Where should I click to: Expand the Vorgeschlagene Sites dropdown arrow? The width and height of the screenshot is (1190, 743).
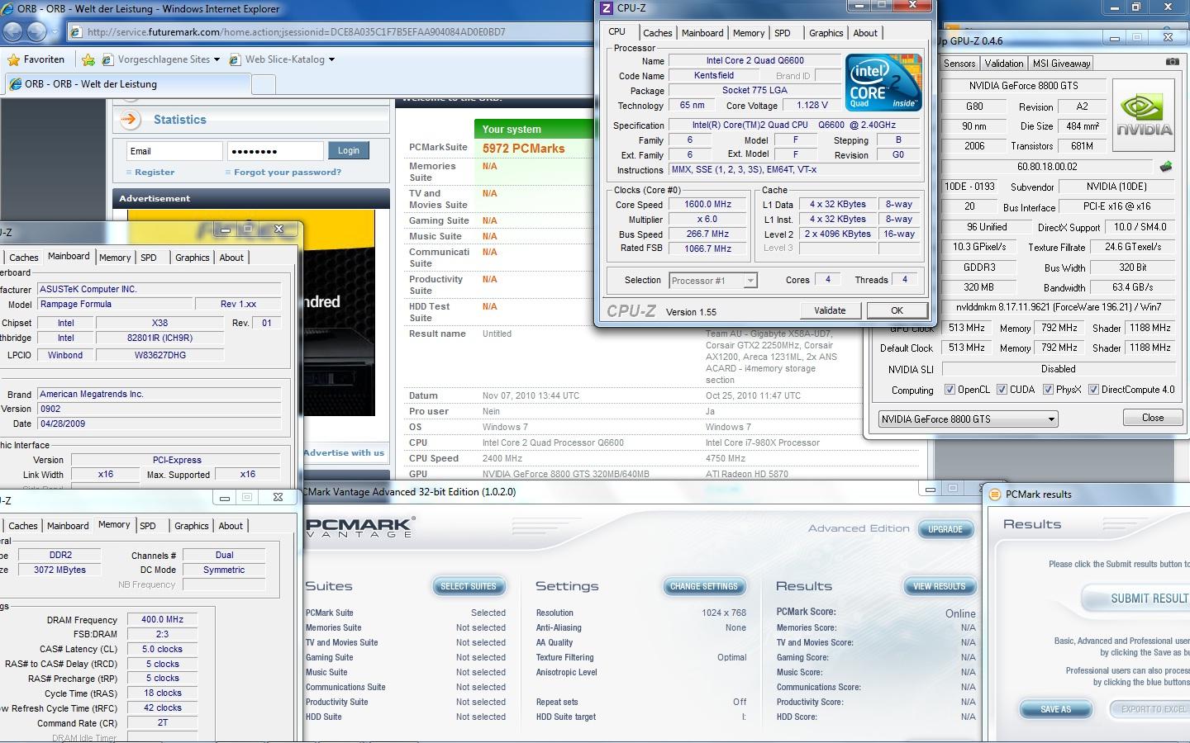217,59
